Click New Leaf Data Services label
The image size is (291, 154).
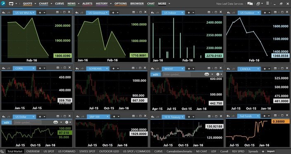[229, 4]
